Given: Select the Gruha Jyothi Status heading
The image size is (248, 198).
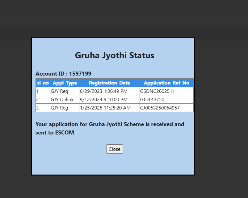Looking at the screenshot, I should coord(115,55).
